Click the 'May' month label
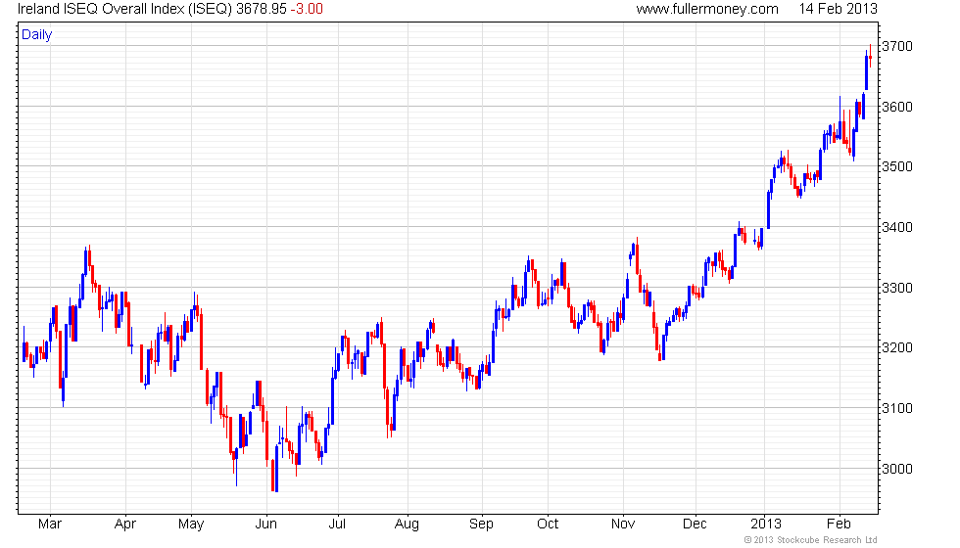Screen dimensions: 960x548 [x=191, y=525]
